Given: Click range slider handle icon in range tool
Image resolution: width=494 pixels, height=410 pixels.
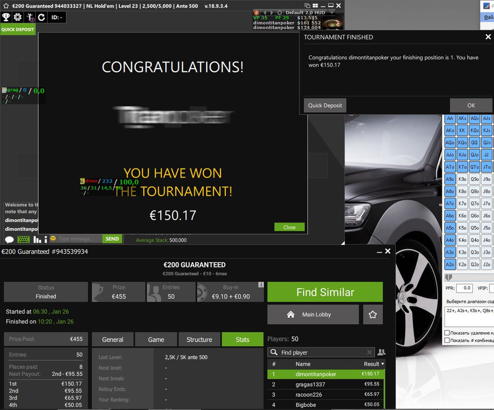Looking at the screenshot, I should coord(448,277).
